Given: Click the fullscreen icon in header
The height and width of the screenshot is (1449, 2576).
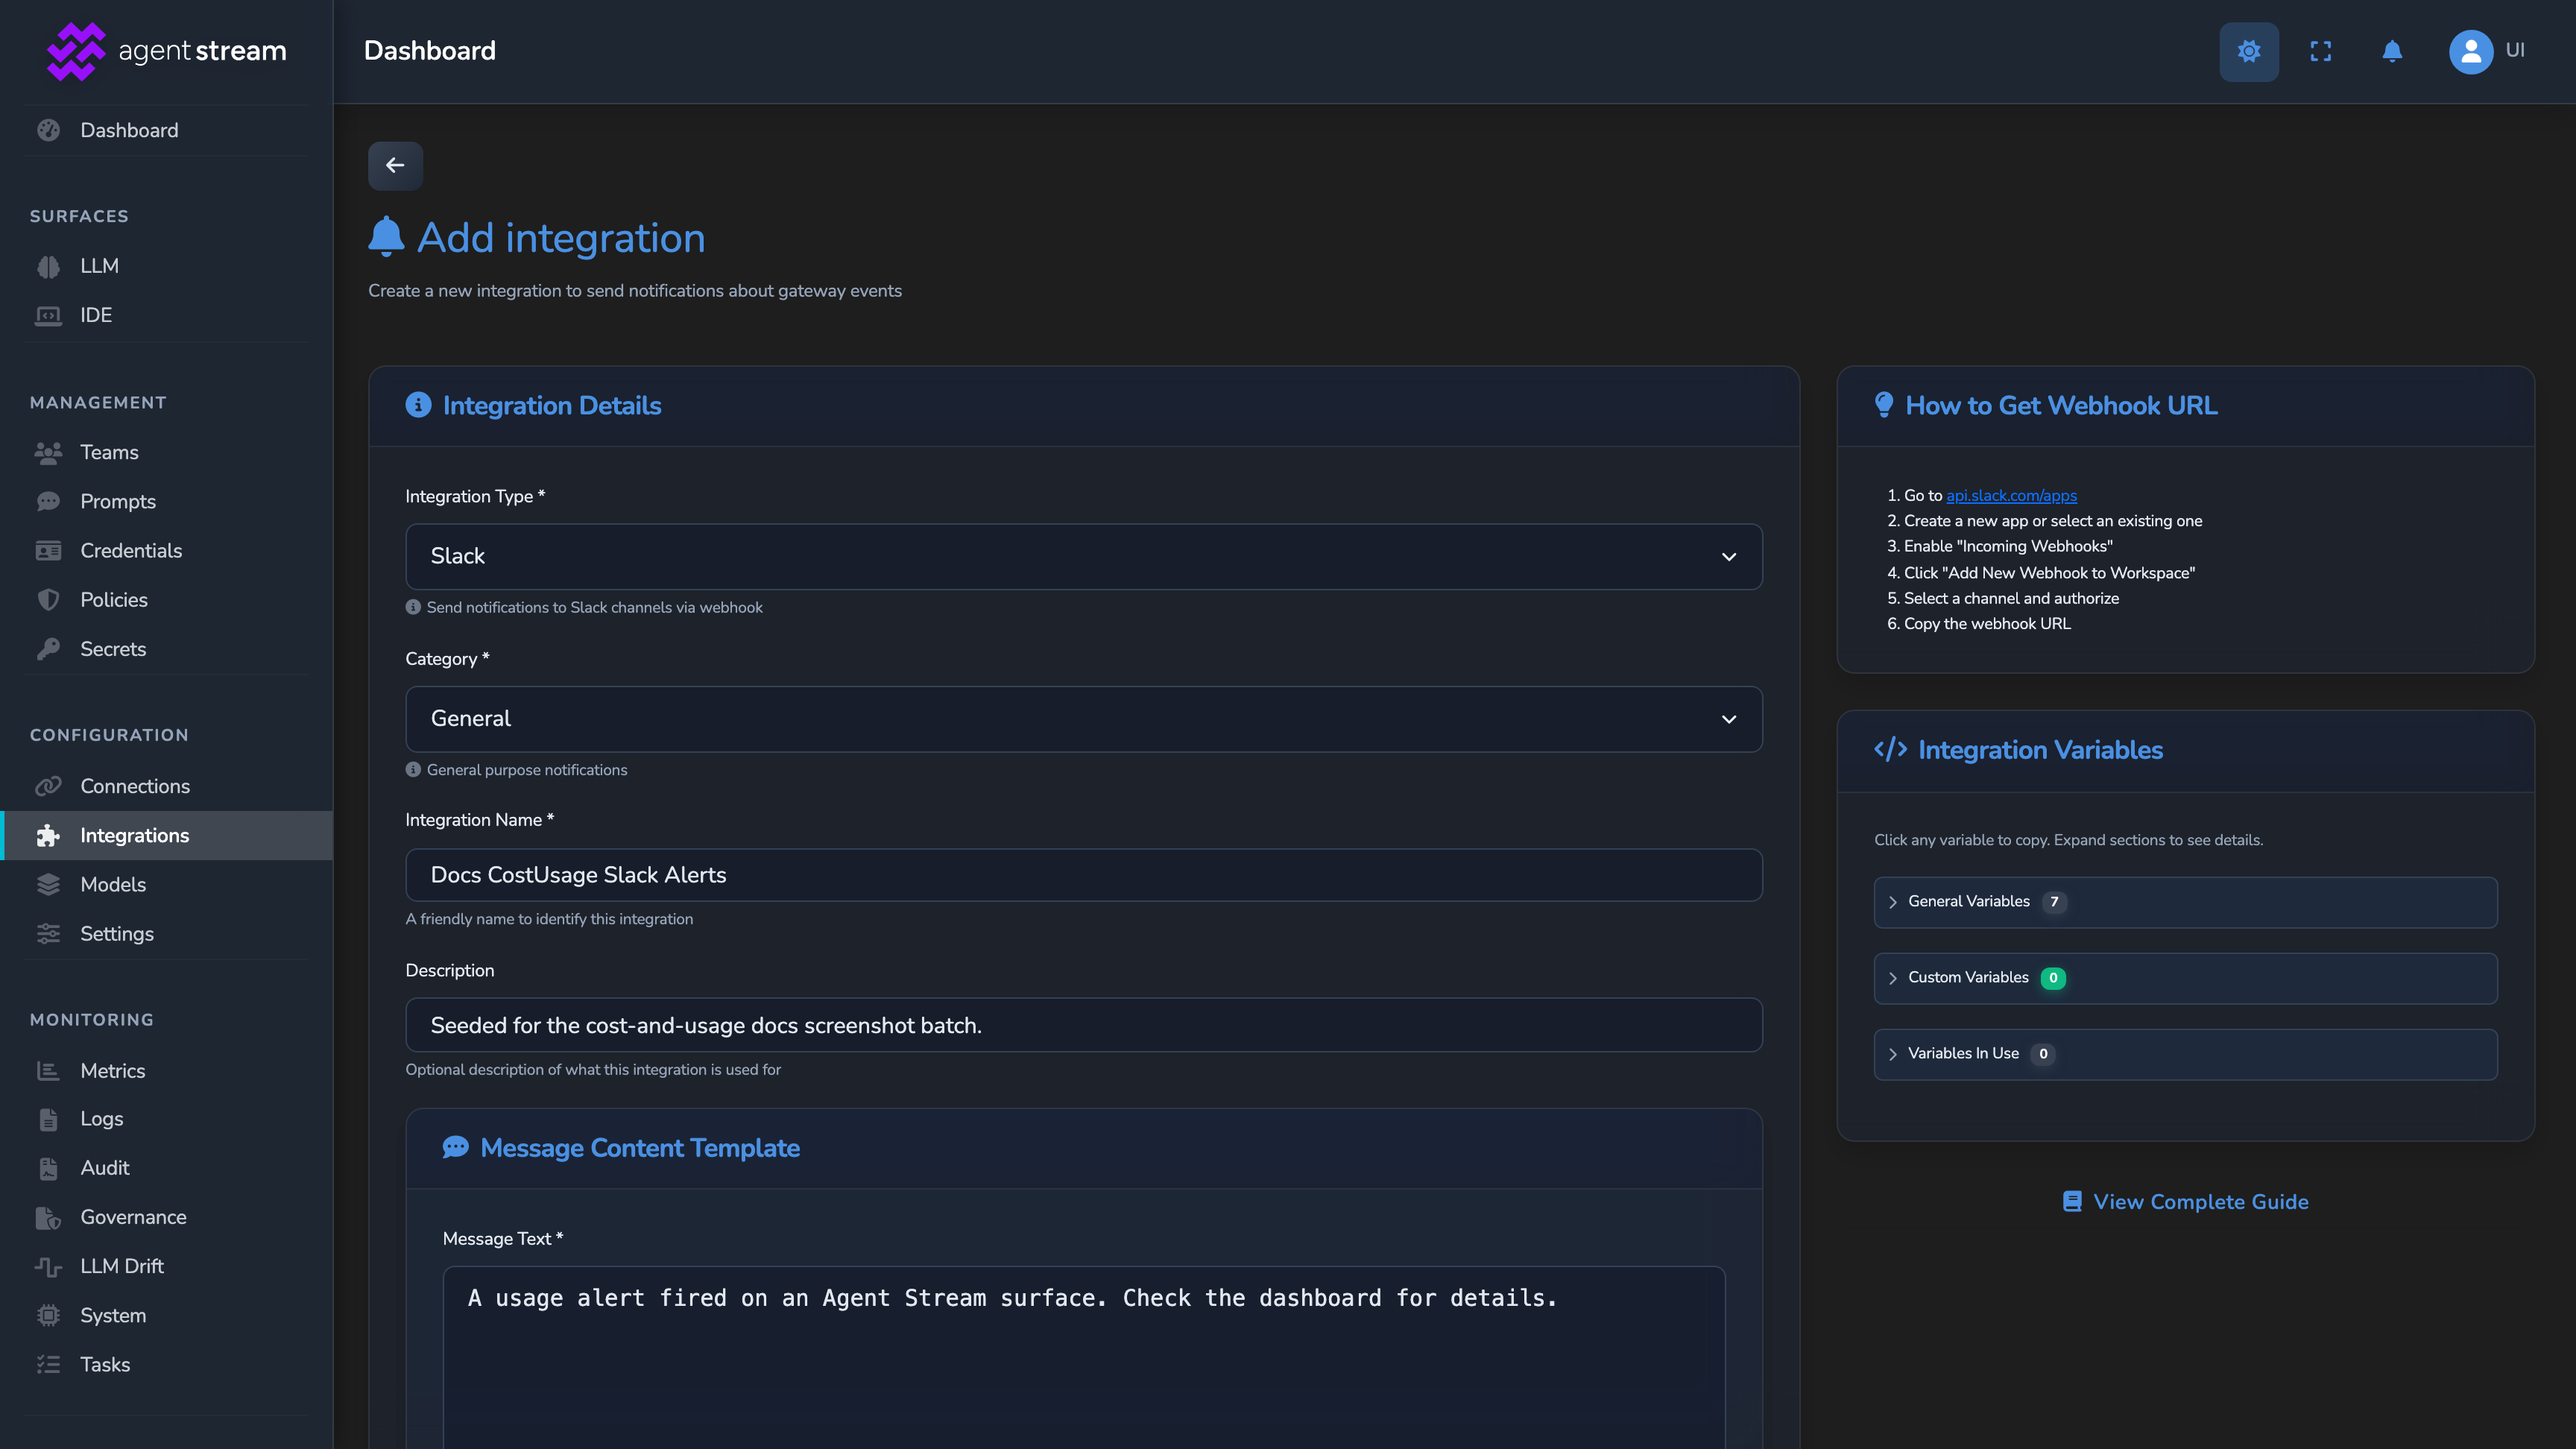Looking at the screenshot, I should point(2321,51).
